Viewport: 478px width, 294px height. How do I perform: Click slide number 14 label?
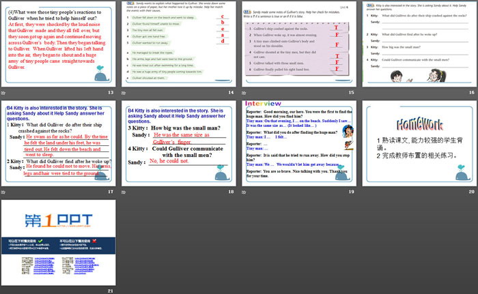[x=231, y=92]
